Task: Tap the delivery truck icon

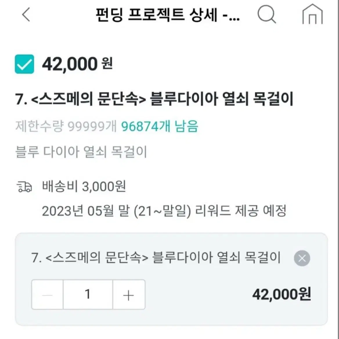Action: (24, 187)
